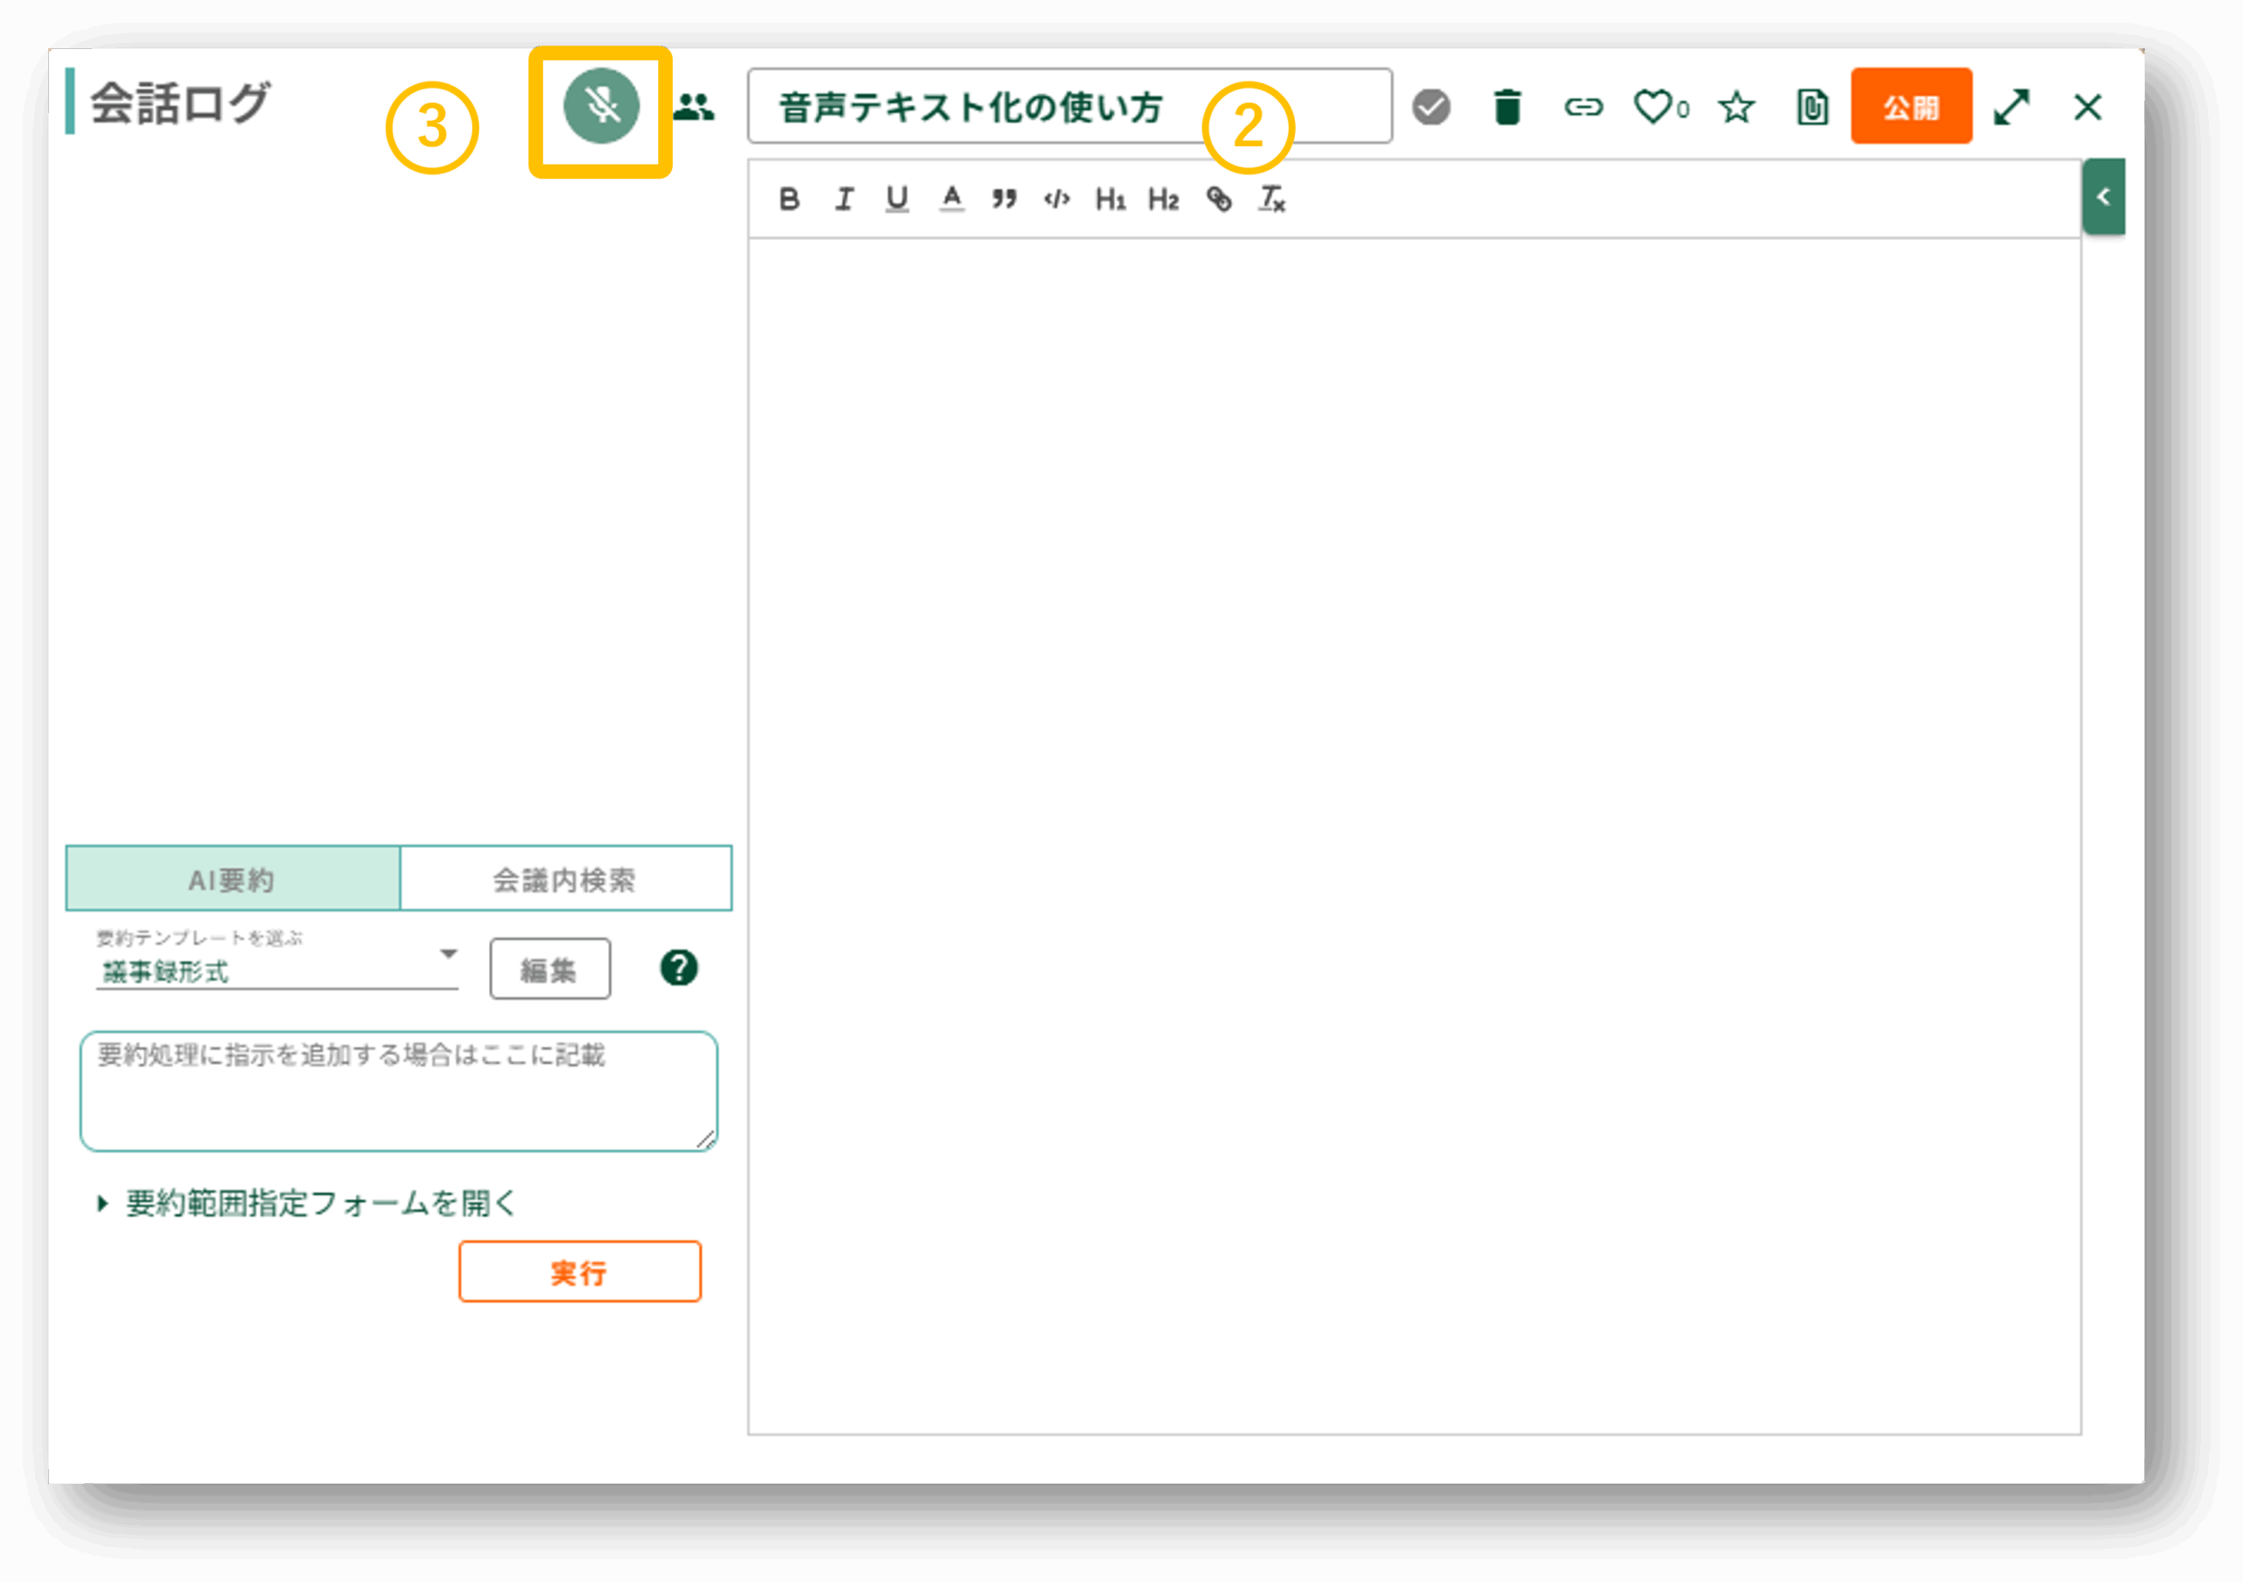Collapse side panel with green chevron

pos(2104,196)
